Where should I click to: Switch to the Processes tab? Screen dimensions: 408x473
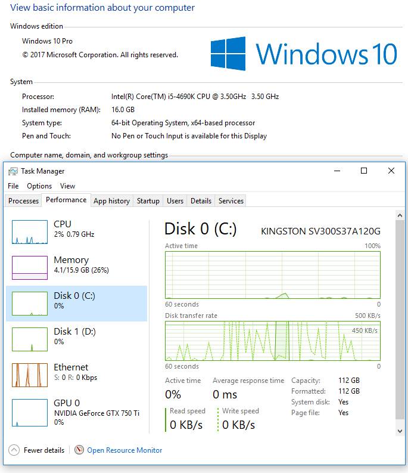tap(23, 201)
